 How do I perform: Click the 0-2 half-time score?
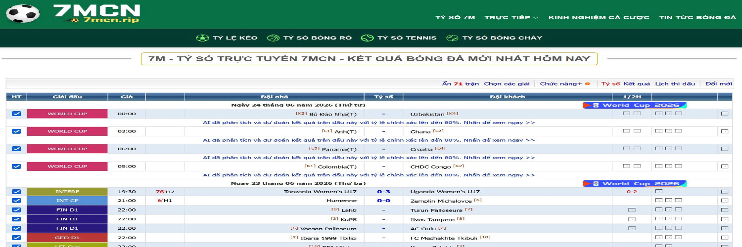pos(632,192)
